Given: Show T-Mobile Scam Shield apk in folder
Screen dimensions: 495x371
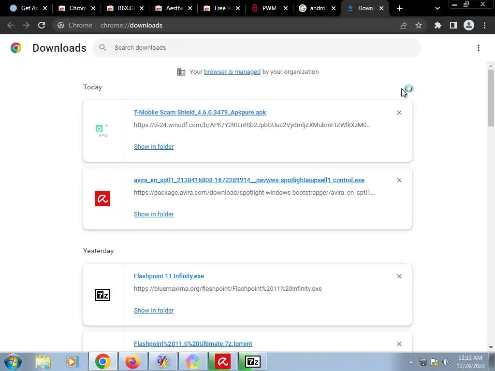Looking at the screenshot, I should tap(154, 146).
